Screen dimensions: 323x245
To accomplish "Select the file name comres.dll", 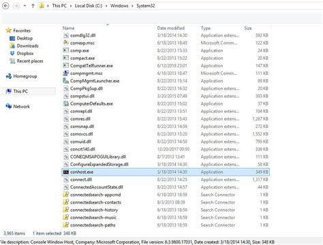I will pyautogui.click(x=80, y=118).
